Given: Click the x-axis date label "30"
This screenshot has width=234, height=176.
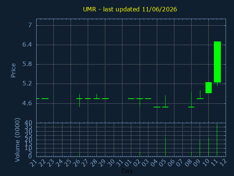Looking at the screenshot, I should 111,163.
